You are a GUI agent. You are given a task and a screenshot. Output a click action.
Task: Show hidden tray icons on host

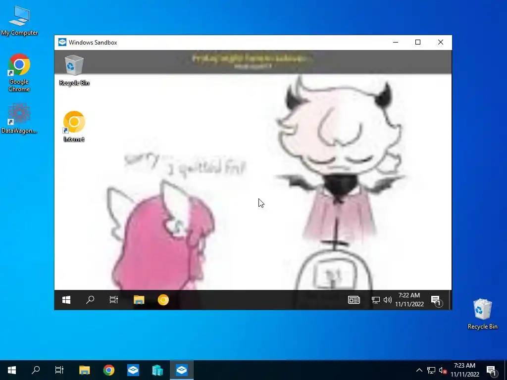pyautogui.click(x=419, y=370)
